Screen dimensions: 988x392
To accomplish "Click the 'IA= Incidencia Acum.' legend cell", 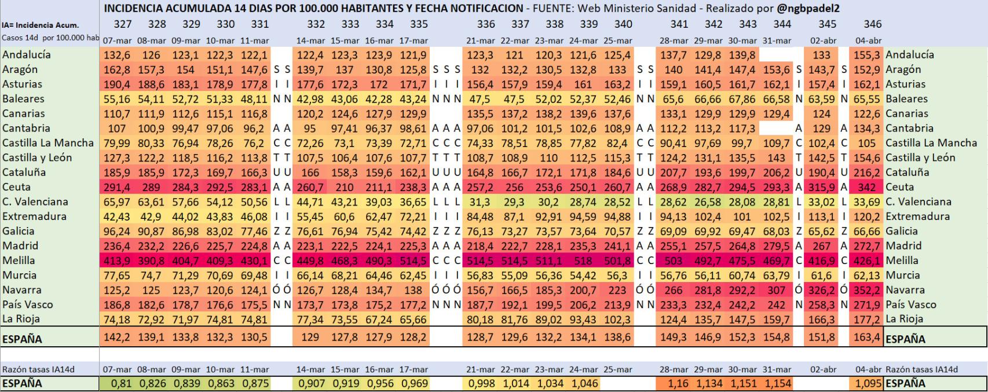I will (x=41, y=25).
